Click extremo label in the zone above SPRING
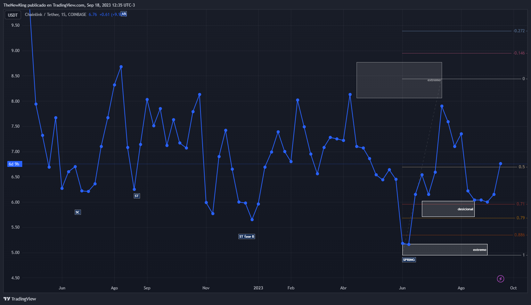The width and height of the screenshot is (531, 305). coord(480,250)
